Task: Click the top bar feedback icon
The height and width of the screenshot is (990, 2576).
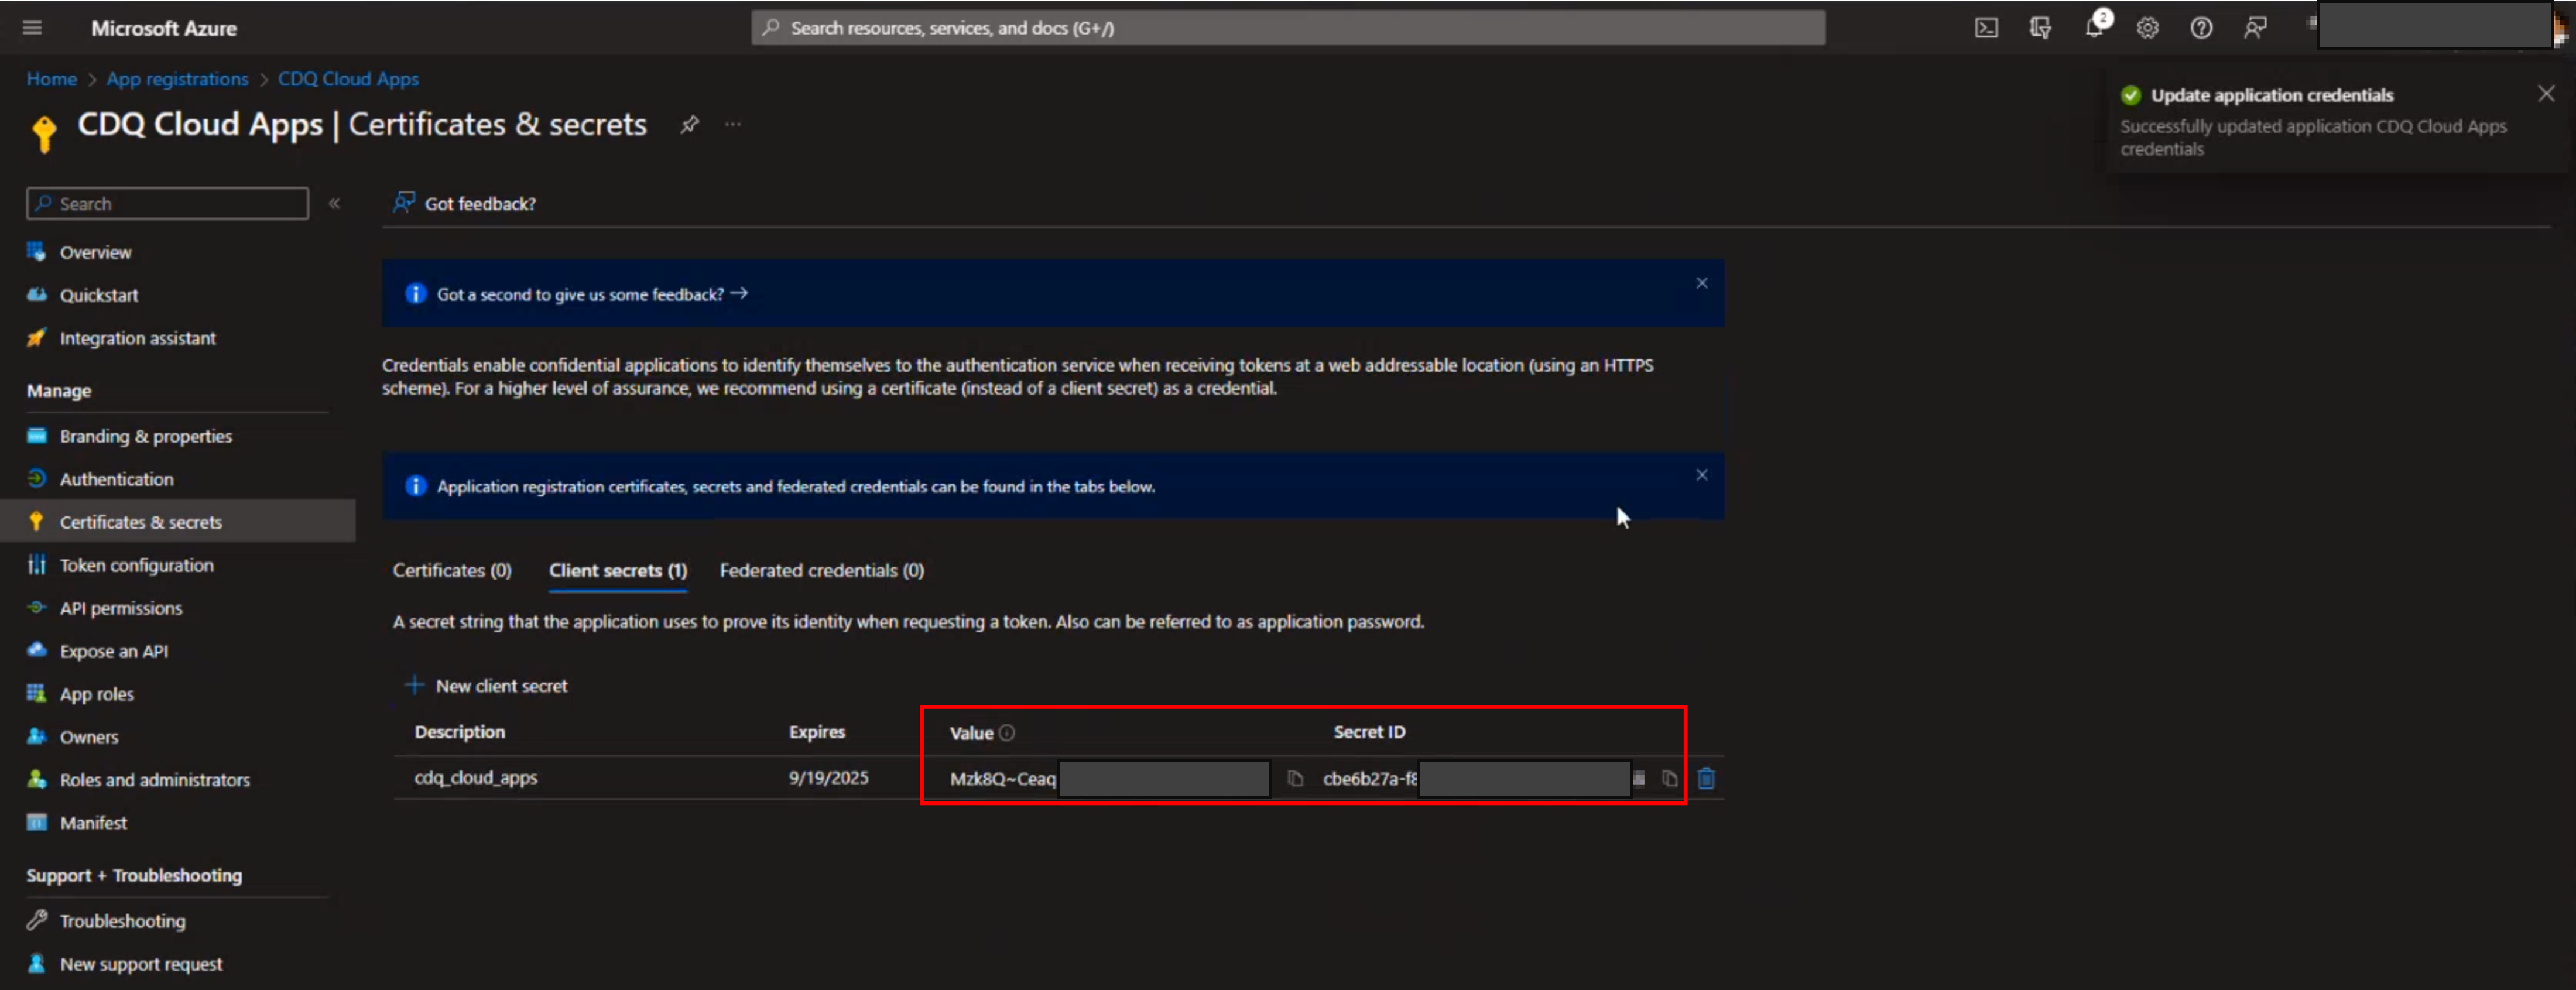Action: 2255,28
